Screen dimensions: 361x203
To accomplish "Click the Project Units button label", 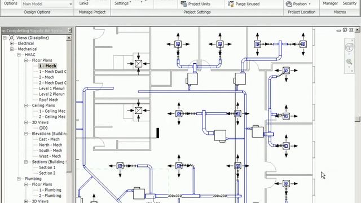I will (x=199, y=4).
